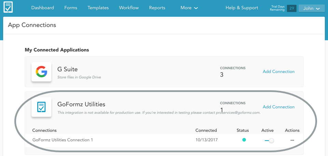This screenshot has height=156, width=328.
Task: Open the John user account dropdown
Action: [x=312, y=9]
